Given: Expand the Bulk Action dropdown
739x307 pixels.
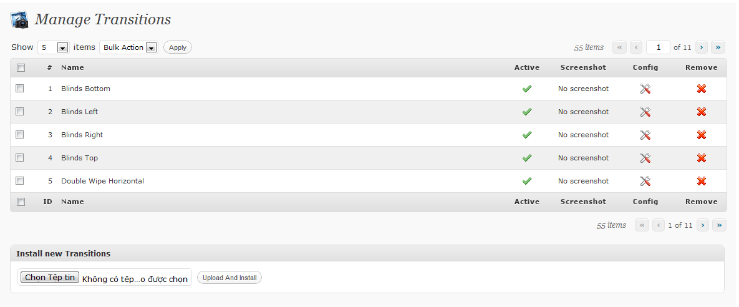Looking at the screenshot, I should pos(128,47).
